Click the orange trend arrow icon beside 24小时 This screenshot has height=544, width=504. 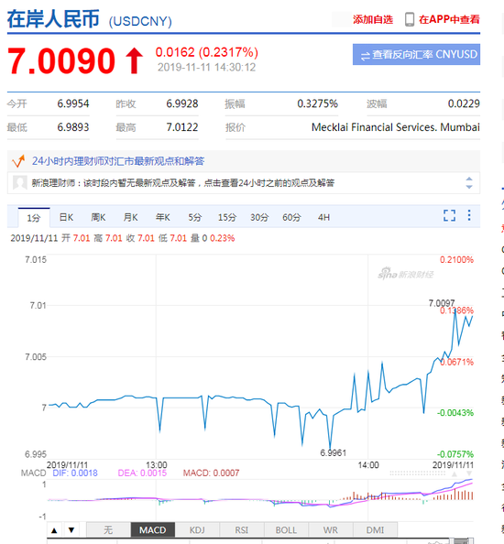18,161
